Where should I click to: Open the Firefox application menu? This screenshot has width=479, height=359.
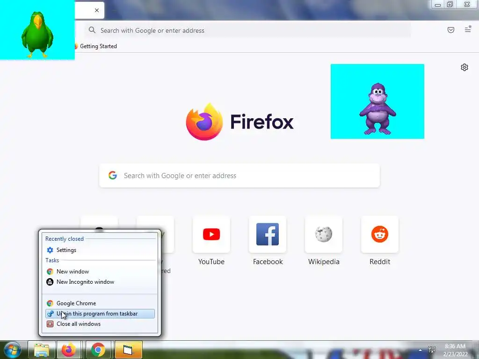pos(468,29)
